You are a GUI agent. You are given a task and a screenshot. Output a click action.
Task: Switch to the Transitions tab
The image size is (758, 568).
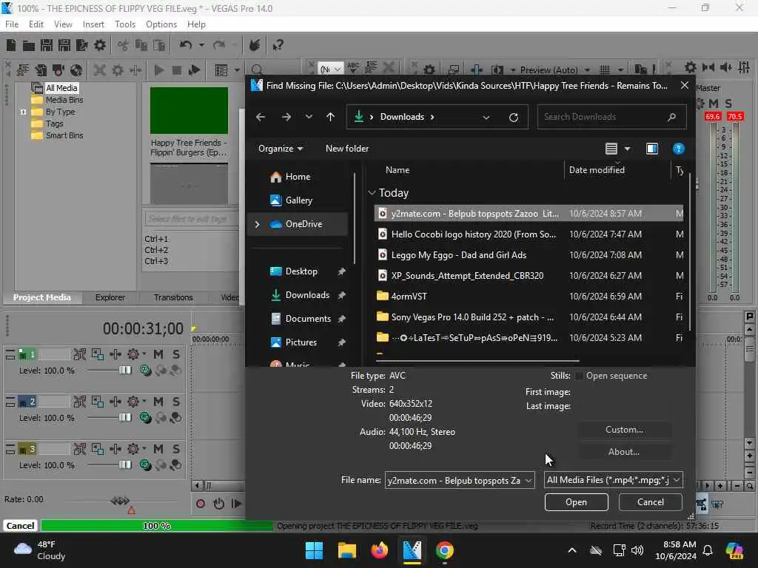point(173,297)
